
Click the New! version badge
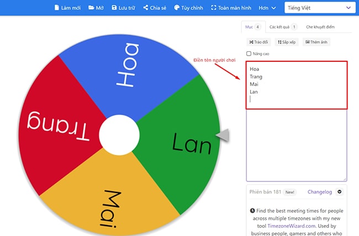point(289,192)
